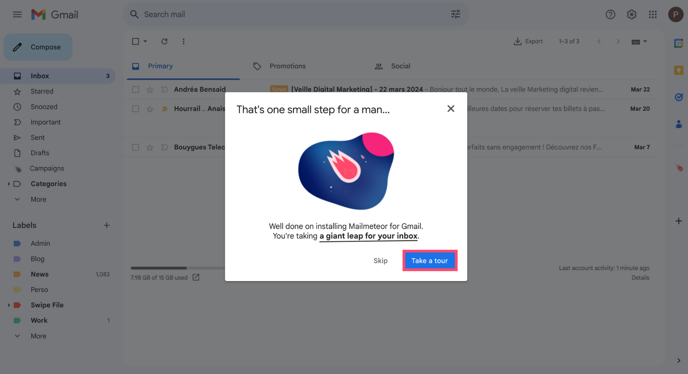Click Take a tour button
Screen dimensions: 688x374
430,260
